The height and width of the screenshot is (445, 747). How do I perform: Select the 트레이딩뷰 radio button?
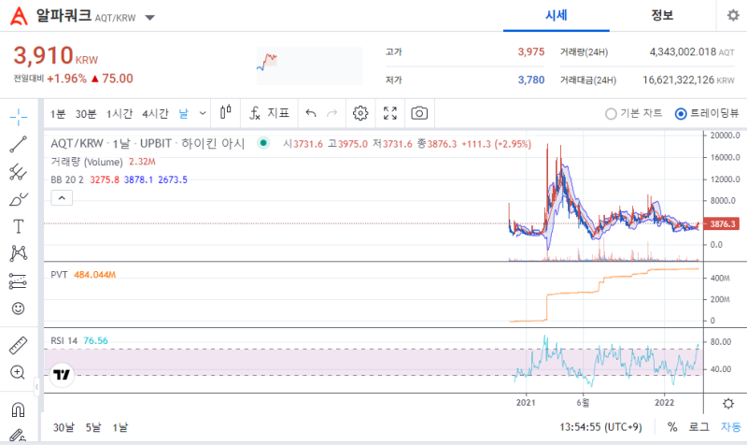pyautogui.click(x=681, y=113)
